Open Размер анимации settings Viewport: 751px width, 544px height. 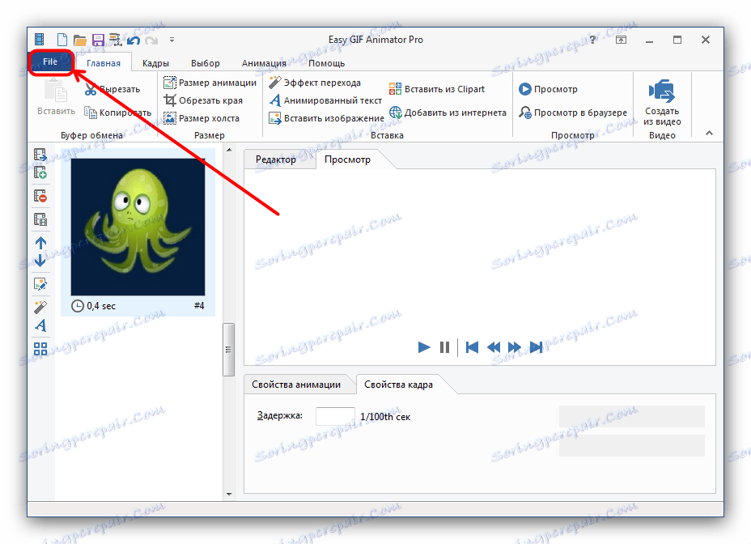click(209, 82)
